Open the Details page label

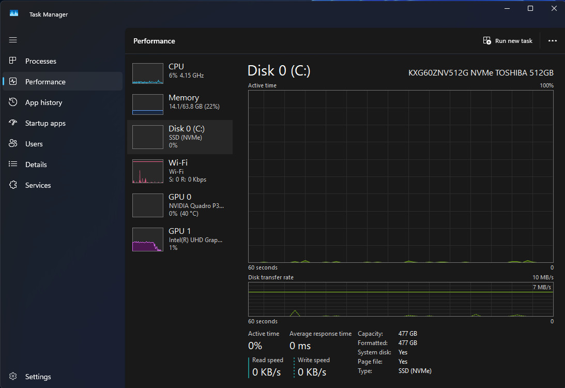click(36, 165)
